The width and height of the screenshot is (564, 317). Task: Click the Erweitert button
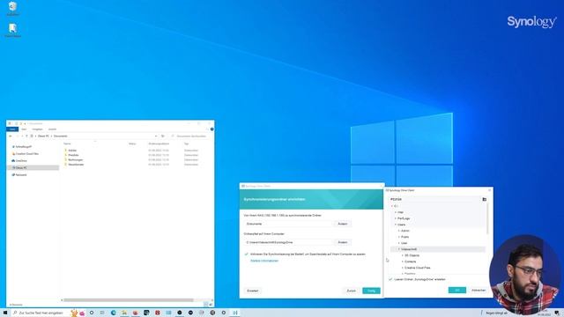click(x=253, y=291)
